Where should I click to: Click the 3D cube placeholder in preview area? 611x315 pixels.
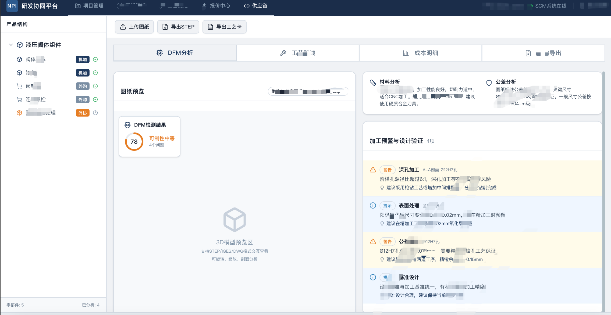(235, 220)
